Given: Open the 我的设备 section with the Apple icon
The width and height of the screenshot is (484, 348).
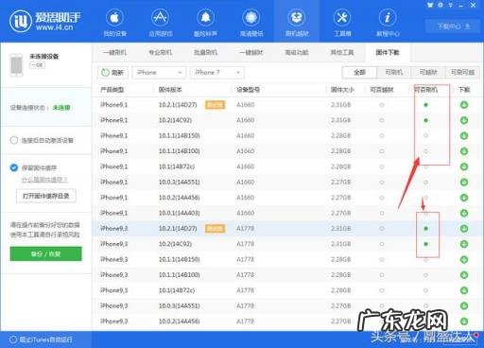Looking at the screenshot, I should pyautogui.click(x=114, y=22).
